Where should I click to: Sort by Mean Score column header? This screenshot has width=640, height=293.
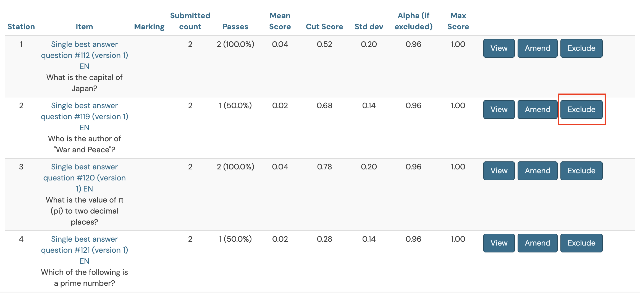point(280,21)
